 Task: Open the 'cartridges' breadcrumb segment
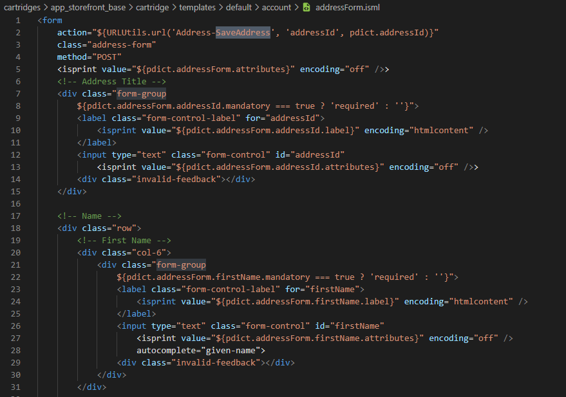point(22,7)
